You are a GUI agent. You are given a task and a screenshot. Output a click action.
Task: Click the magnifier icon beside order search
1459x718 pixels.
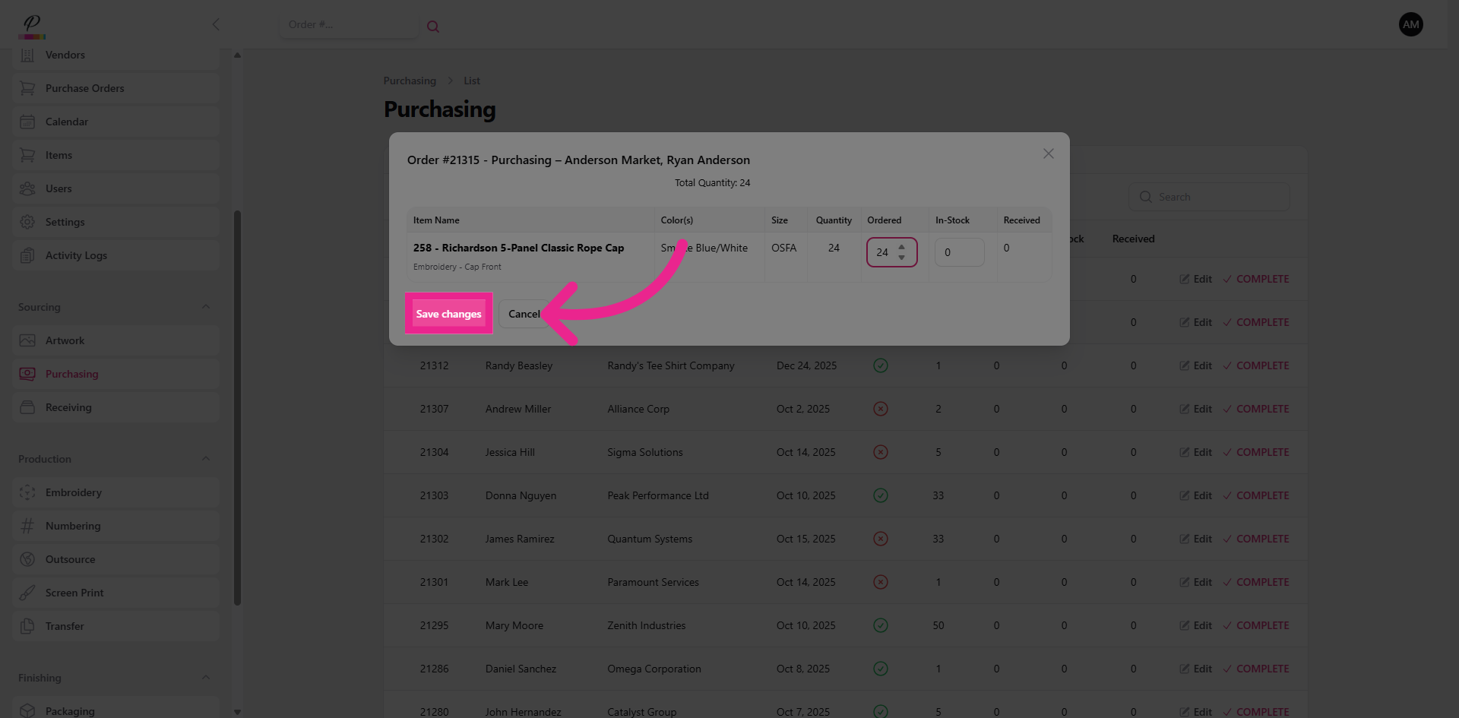433,27
